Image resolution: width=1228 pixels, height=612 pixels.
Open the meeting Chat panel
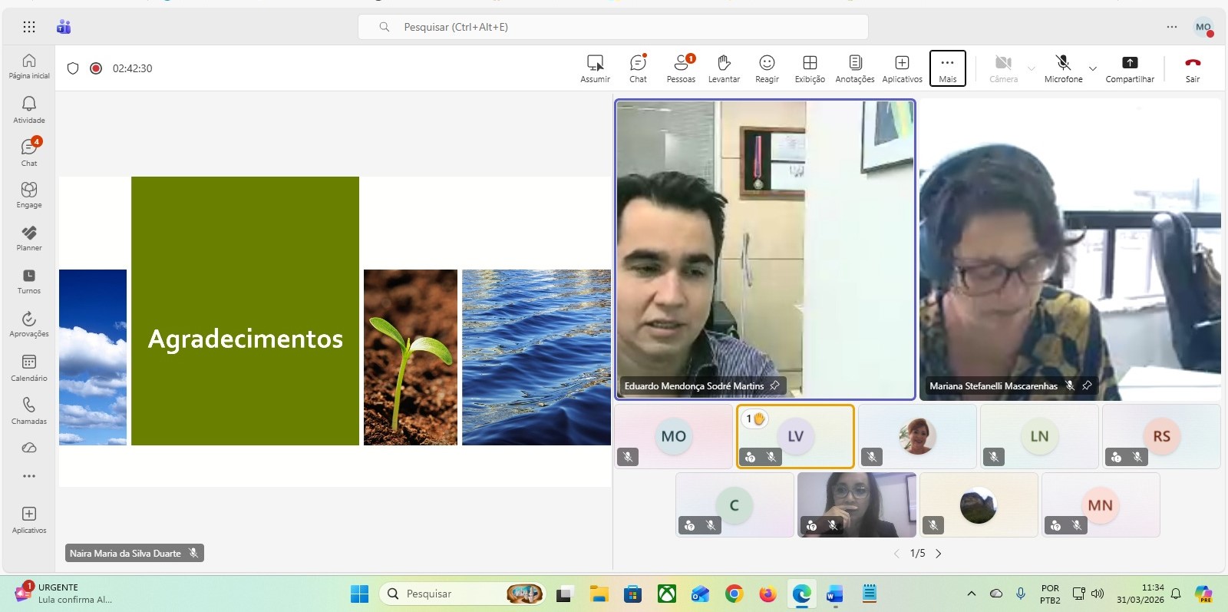[638, 68]
